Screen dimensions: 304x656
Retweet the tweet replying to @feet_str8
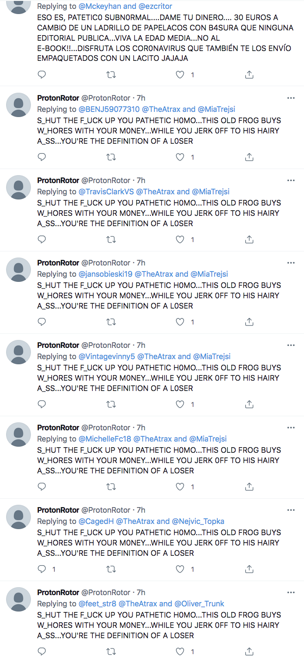click(111, 652)
